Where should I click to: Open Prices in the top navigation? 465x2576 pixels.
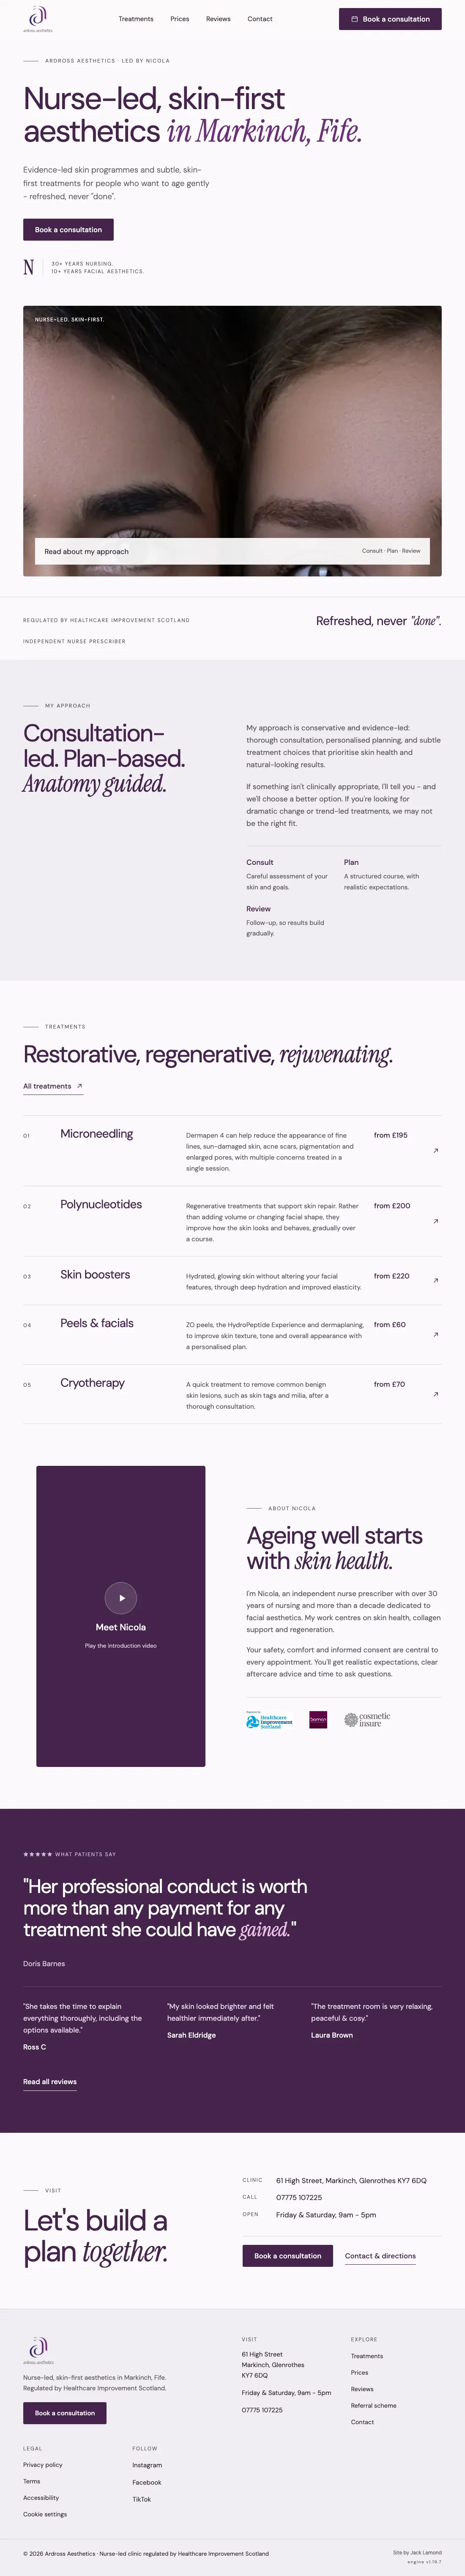click(180, 19)
